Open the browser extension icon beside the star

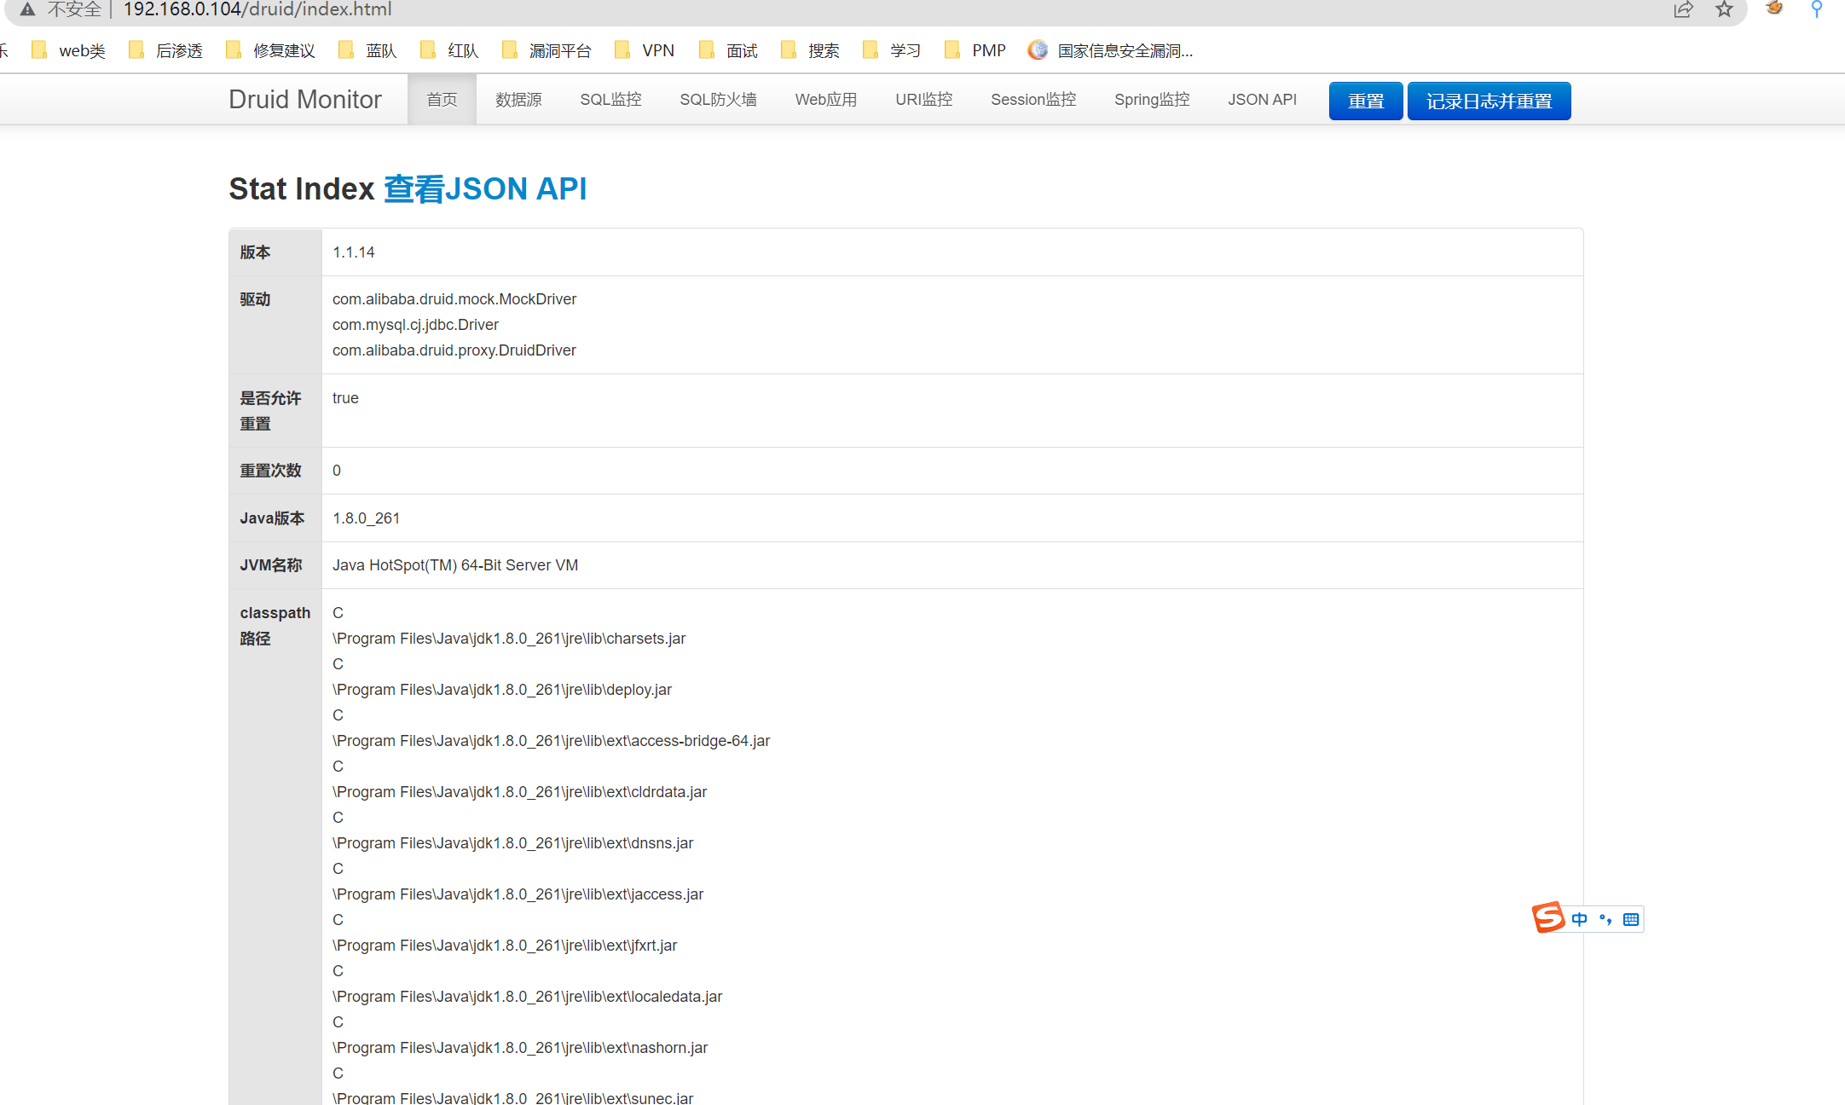pyautogui.click(x=1774, y=9)
